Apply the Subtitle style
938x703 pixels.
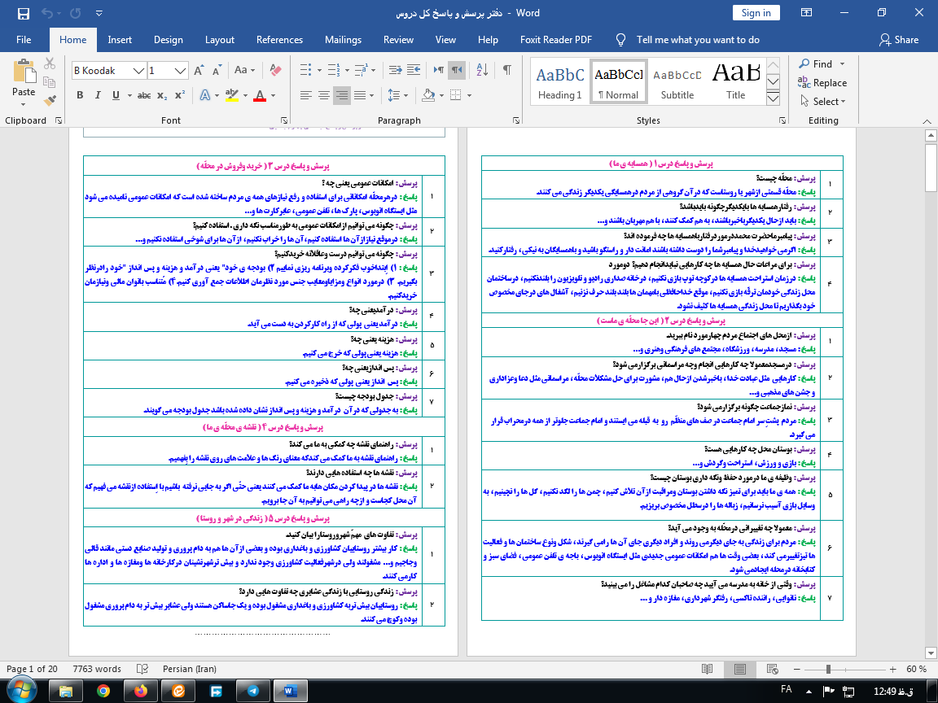pyautogui.click(x=677, y=82)
